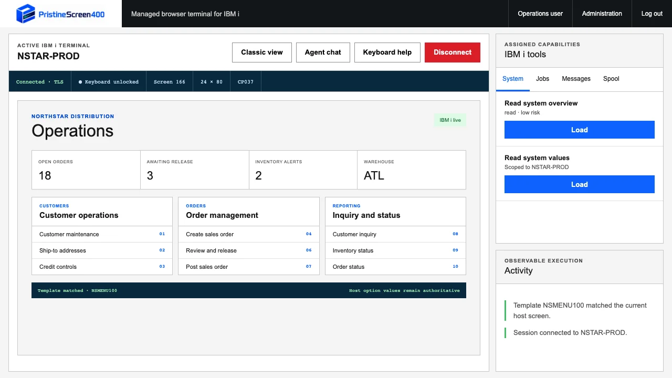
Task: Switch to the System tab
Action: click(513, 79)
